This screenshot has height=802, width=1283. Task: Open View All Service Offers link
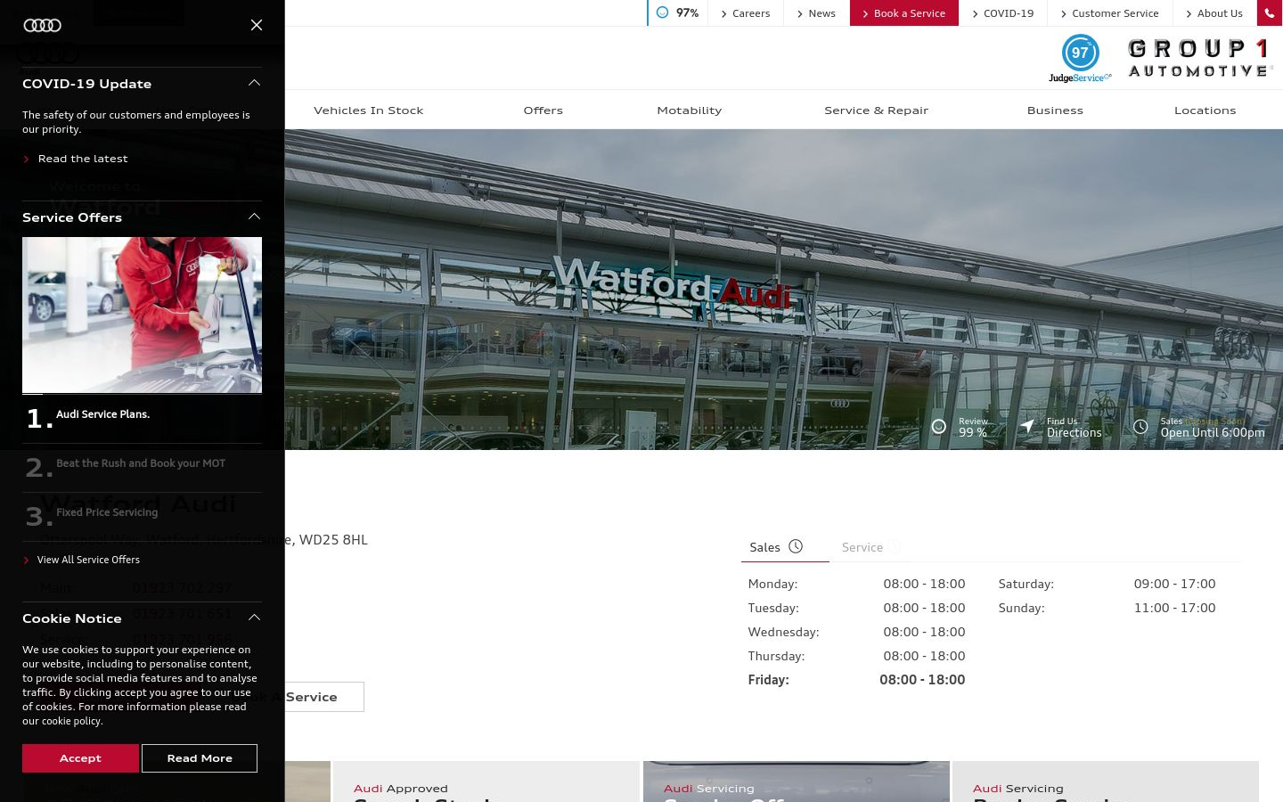[88, 560]
